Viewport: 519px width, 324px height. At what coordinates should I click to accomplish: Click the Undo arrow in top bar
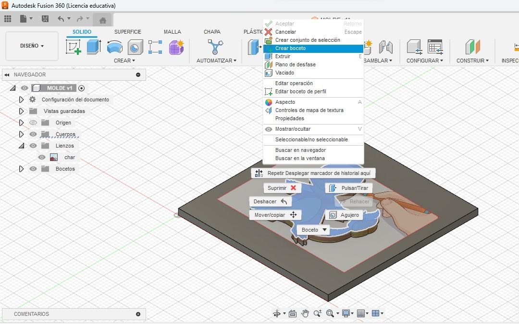pyautogui.click(x=61, y=19)
